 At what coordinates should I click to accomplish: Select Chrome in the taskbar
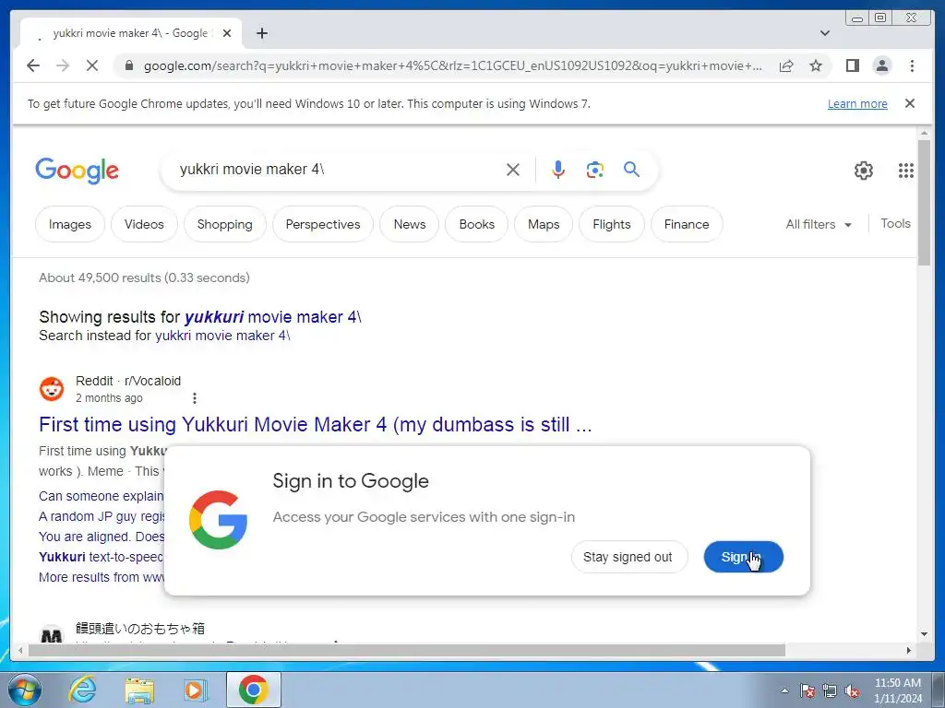pyautogui.click(x=253, y=690)
